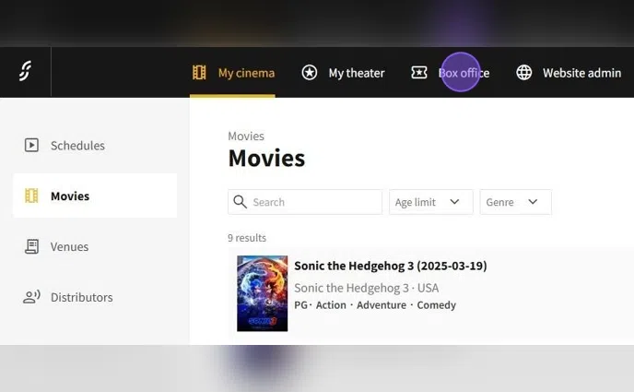
Task: Focus the movie Search input field
Action: (313, 202)
